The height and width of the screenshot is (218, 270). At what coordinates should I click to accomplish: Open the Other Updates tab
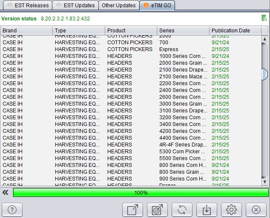(119, 6)
